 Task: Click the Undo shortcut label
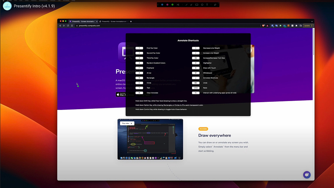205,83
